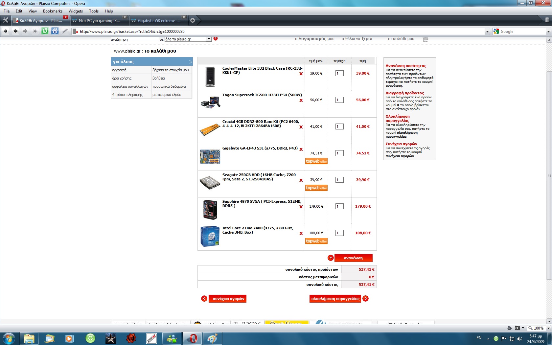Click quantity field for Sapphire 4870 SVGA
The width and height of the screenshot is (552, 345).
point(339,206)
